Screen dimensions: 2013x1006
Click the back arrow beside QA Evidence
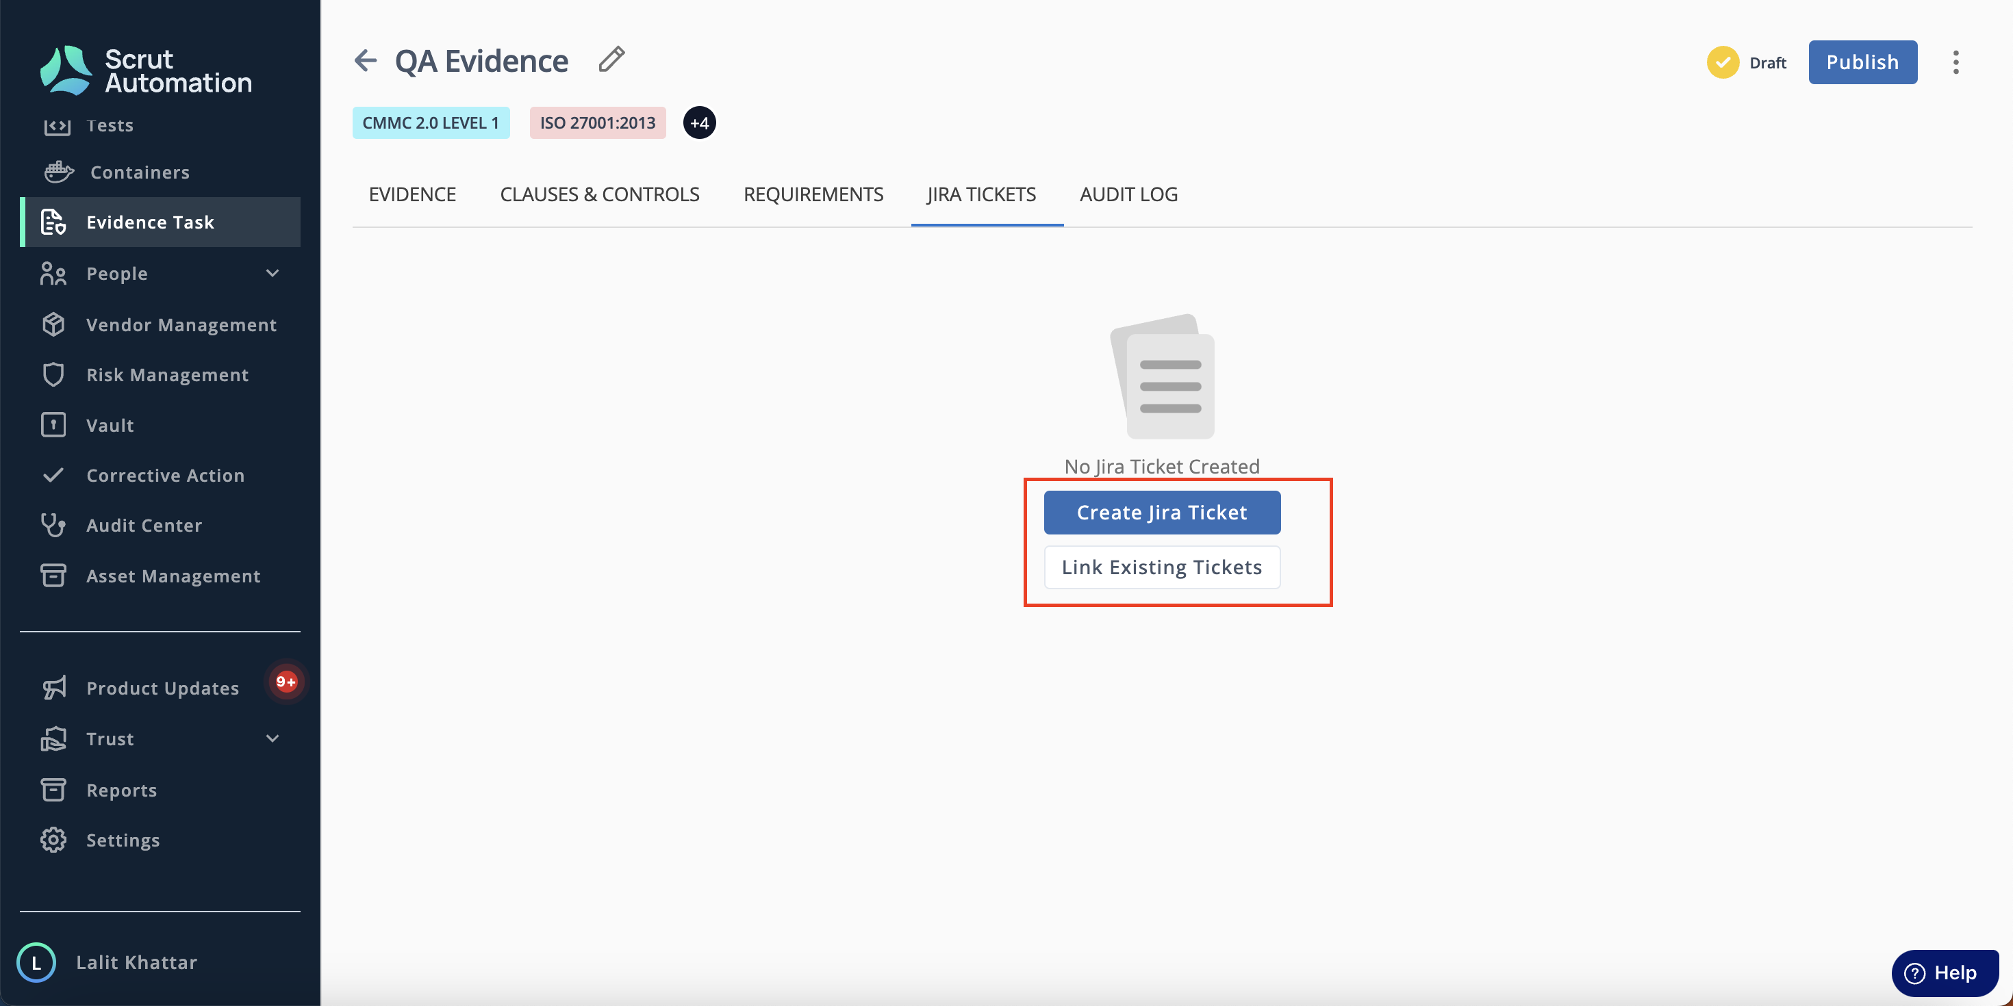point(366,60)
